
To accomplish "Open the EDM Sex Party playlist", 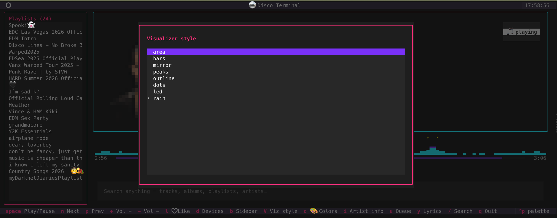I will click(46, 118).
